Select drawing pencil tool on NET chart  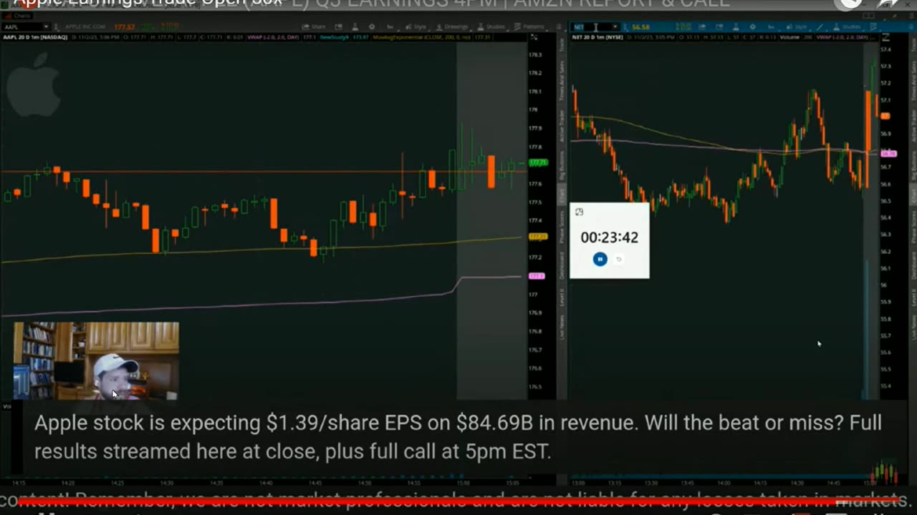820,27
